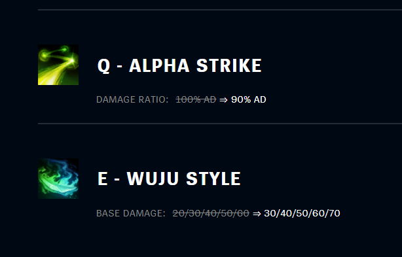Image resolution: width=402 pixels, height=257 pixels.
Task: Click the struck-through 100% AD value
Action: 196,99
